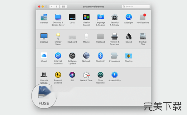Click the Show All grid button
This screenshot has width=187, height=115.
64,7
